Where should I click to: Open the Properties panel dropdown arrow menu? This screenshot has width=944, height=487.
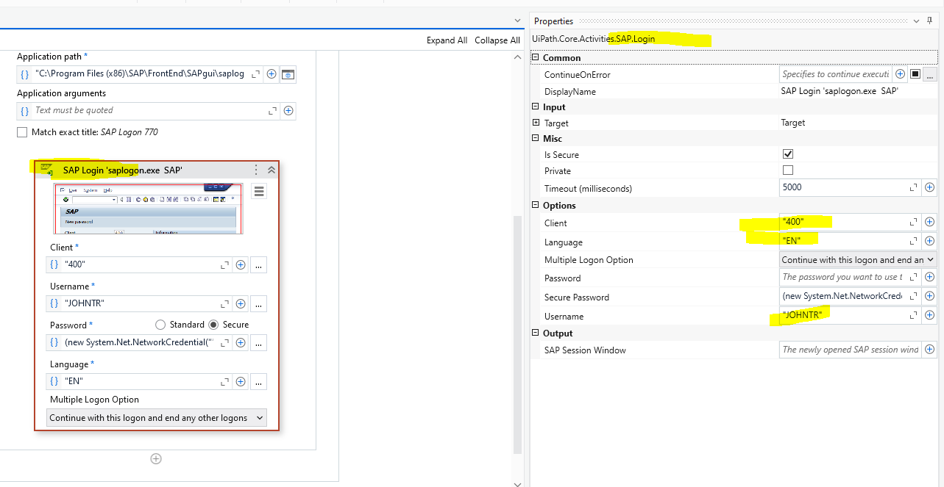pyautogui.click(x=918, y=21)
